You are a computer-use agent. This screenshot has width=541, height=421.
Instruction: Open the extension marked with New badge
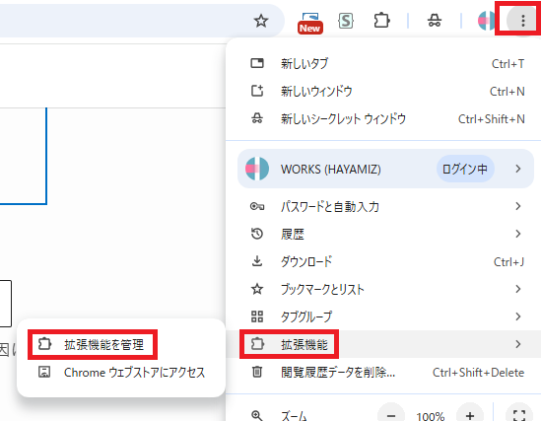coord(310,23)
